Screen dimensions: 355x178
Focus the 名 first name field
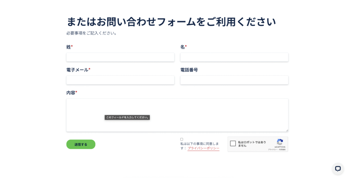[234, 57]
